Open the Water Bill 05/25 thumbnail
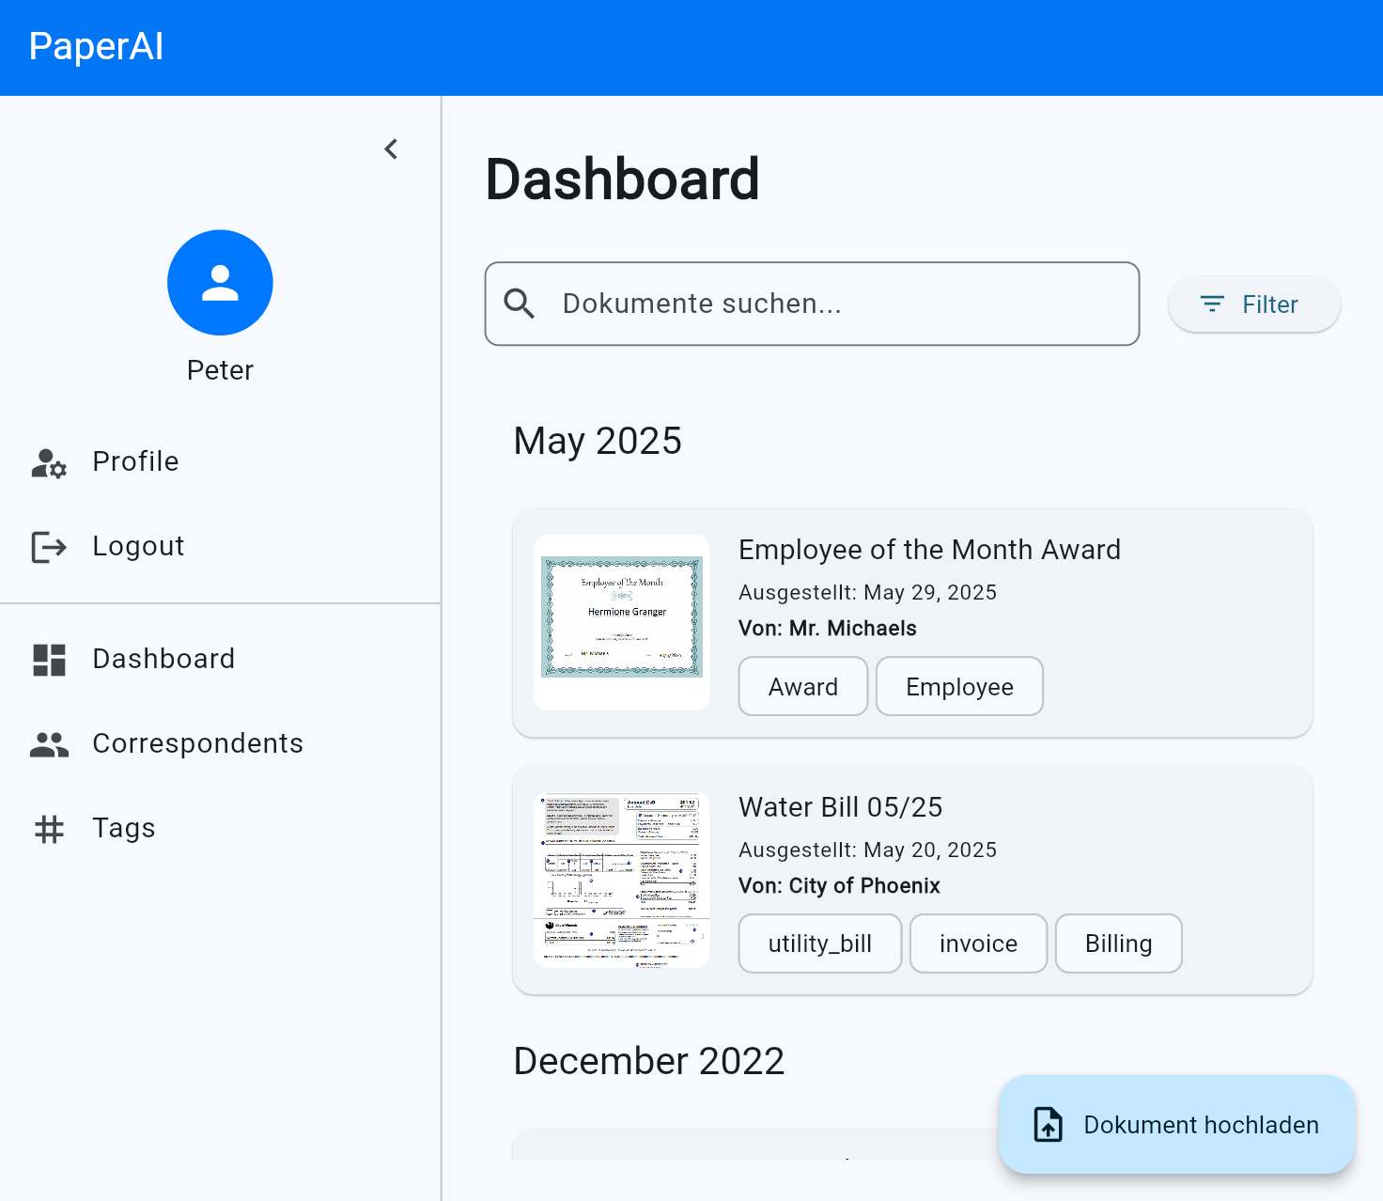 622,881
